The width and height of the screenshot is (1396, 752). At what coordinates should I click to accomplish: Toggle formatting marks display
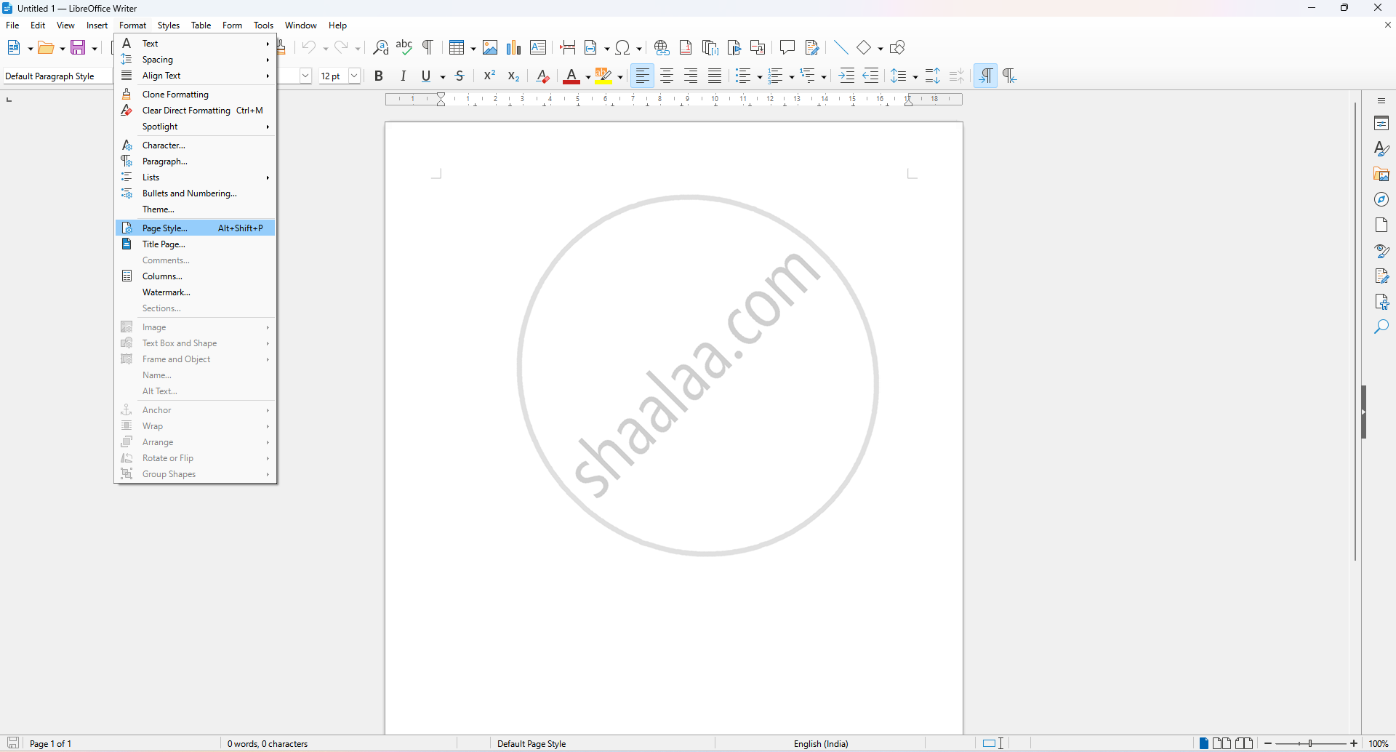(x=428, y=48)
